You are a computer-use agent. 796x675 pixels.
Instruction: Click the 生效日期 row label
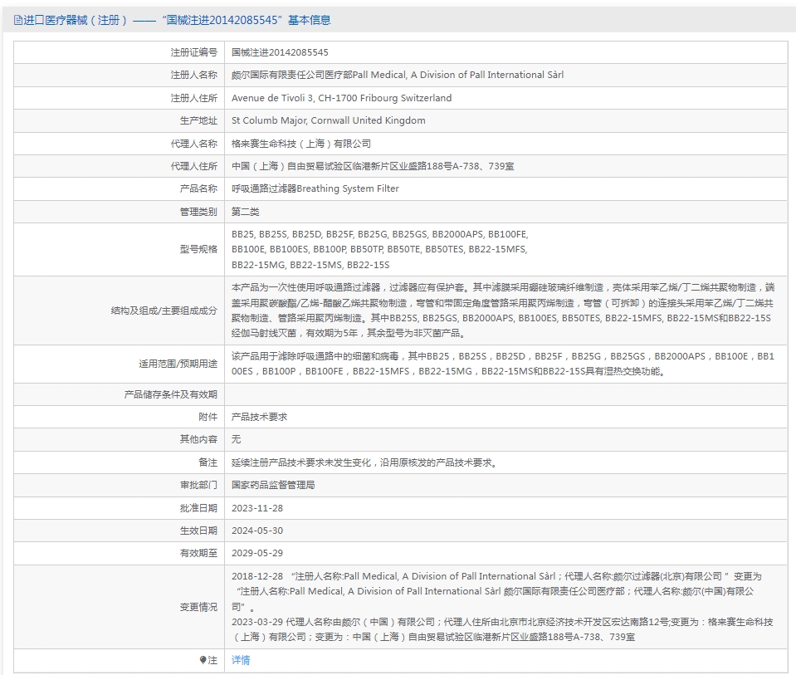pyautogui.click(x=198, y=531)
